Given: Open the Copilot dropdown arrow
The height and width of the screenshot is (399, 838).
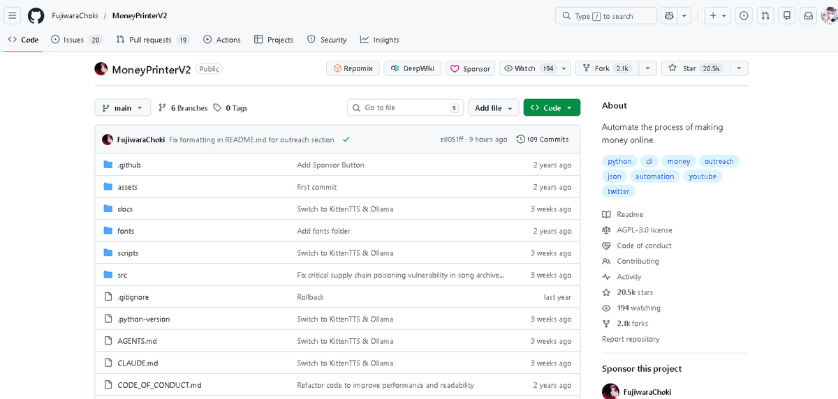Looking at the screenshot, I should click(x=685, y=15).
